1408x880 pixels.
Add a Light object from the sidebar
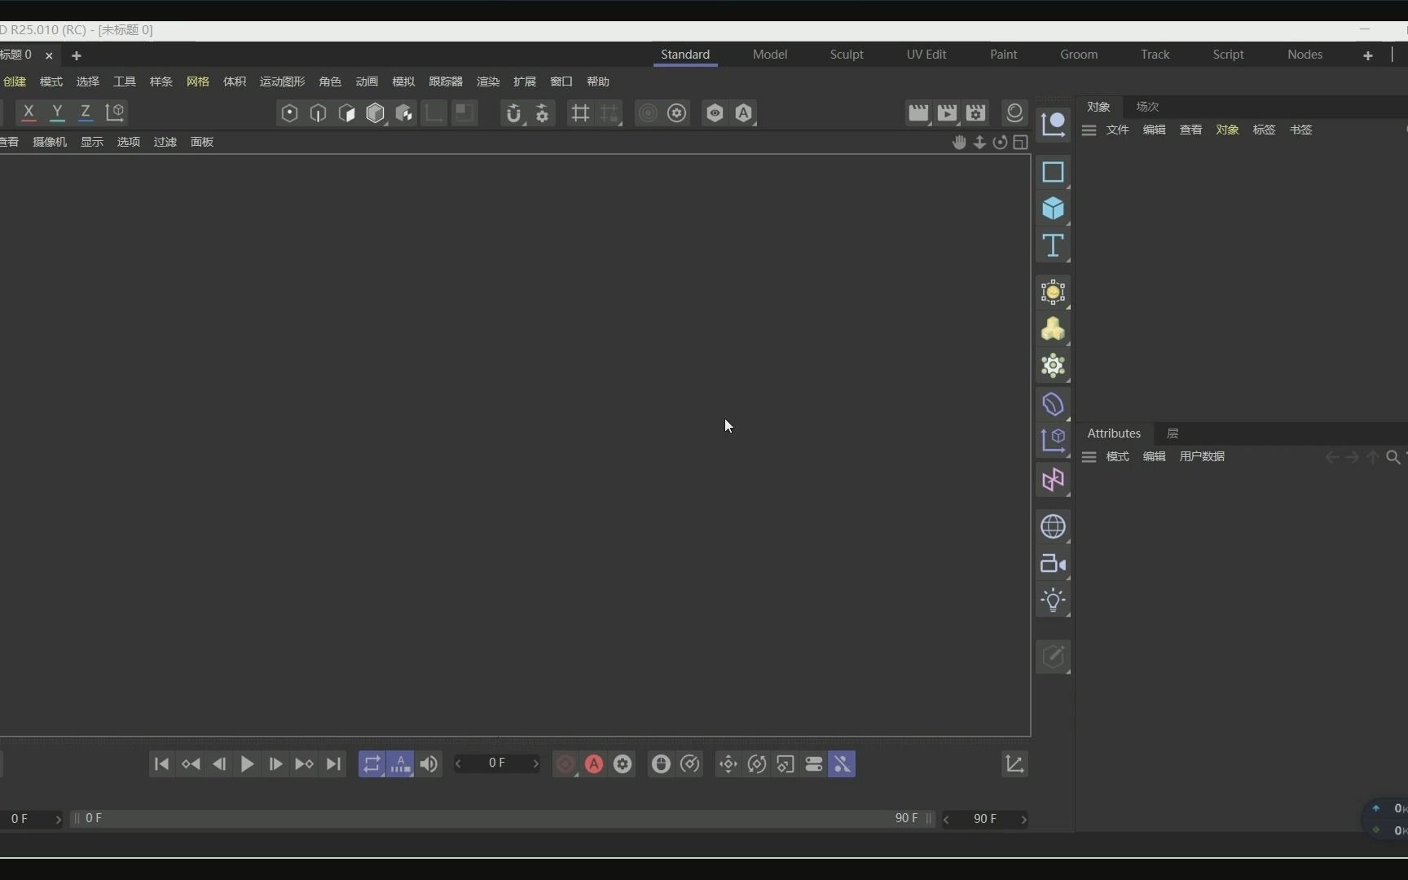1054,601
